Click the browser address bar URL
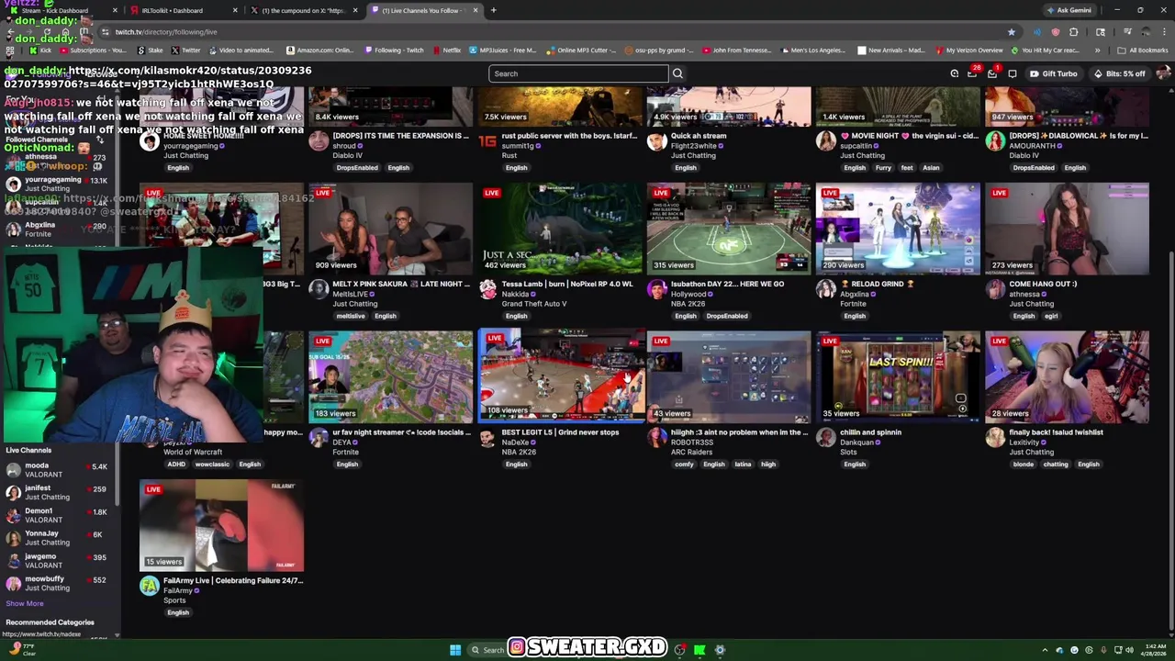 (x=166, y=32)
